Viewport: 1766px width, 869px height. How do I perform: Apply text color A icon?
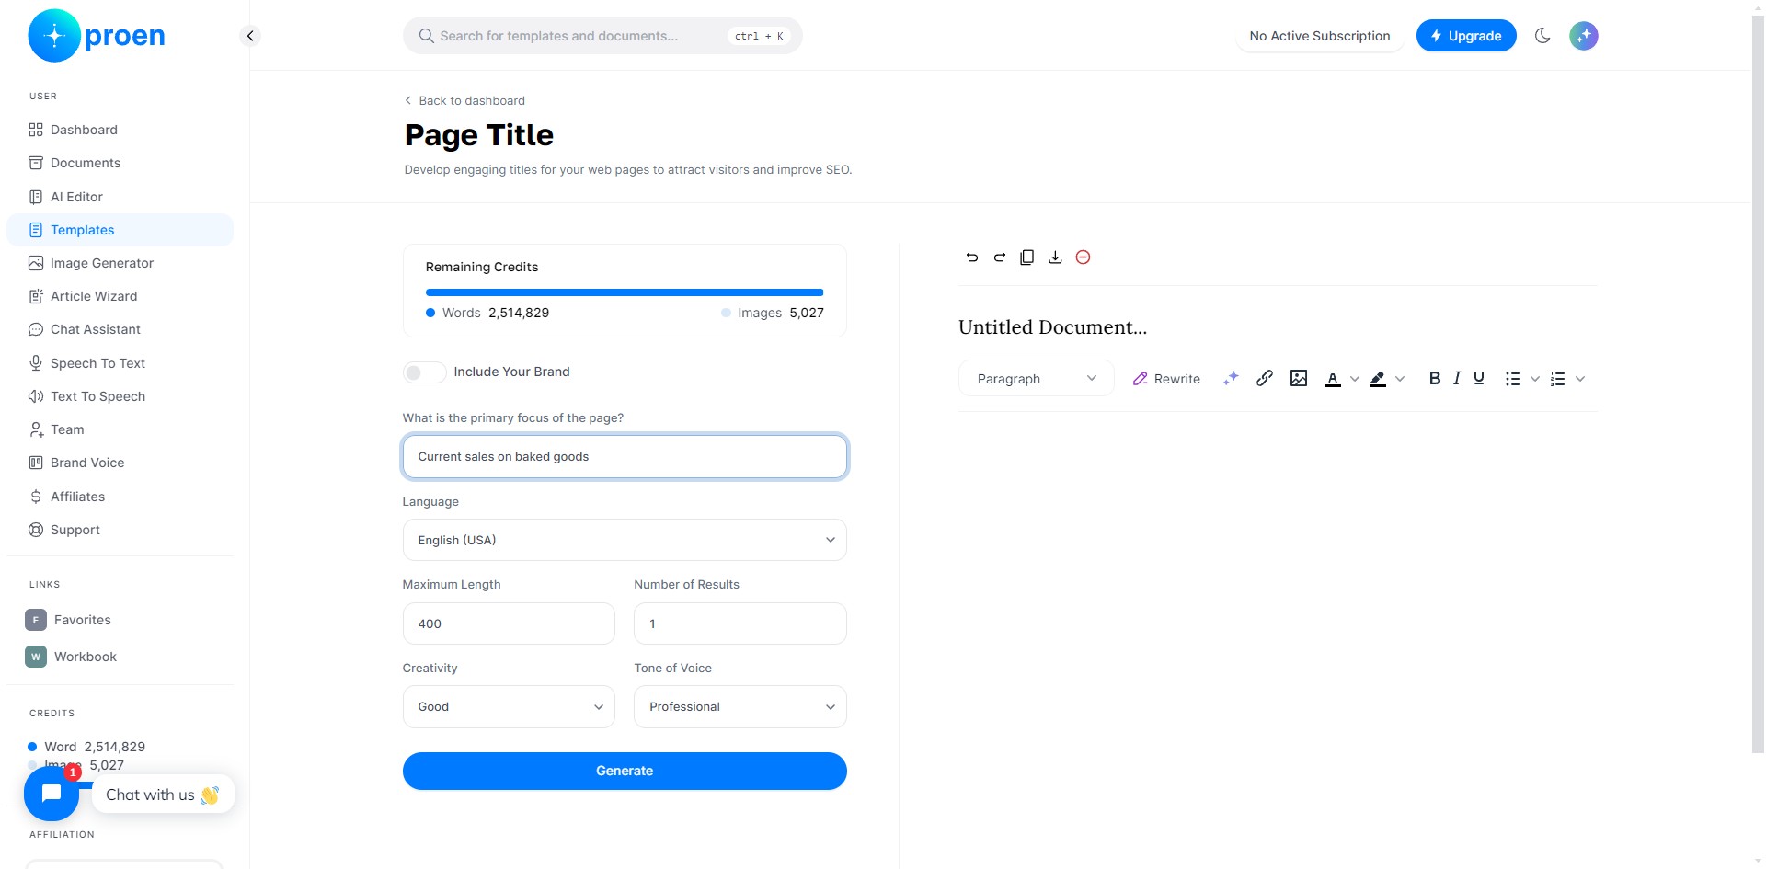[x=1333, y=379]
